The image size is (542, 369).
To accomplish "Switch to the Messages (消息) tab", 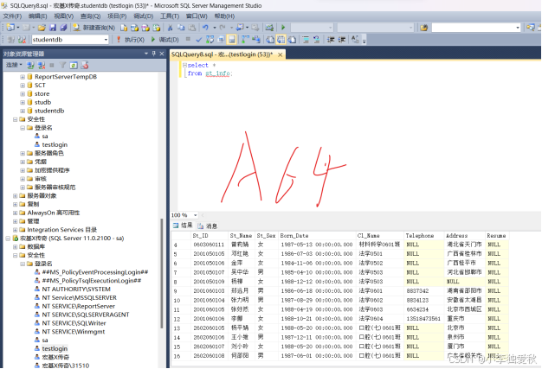I will [x=208, y=226].
